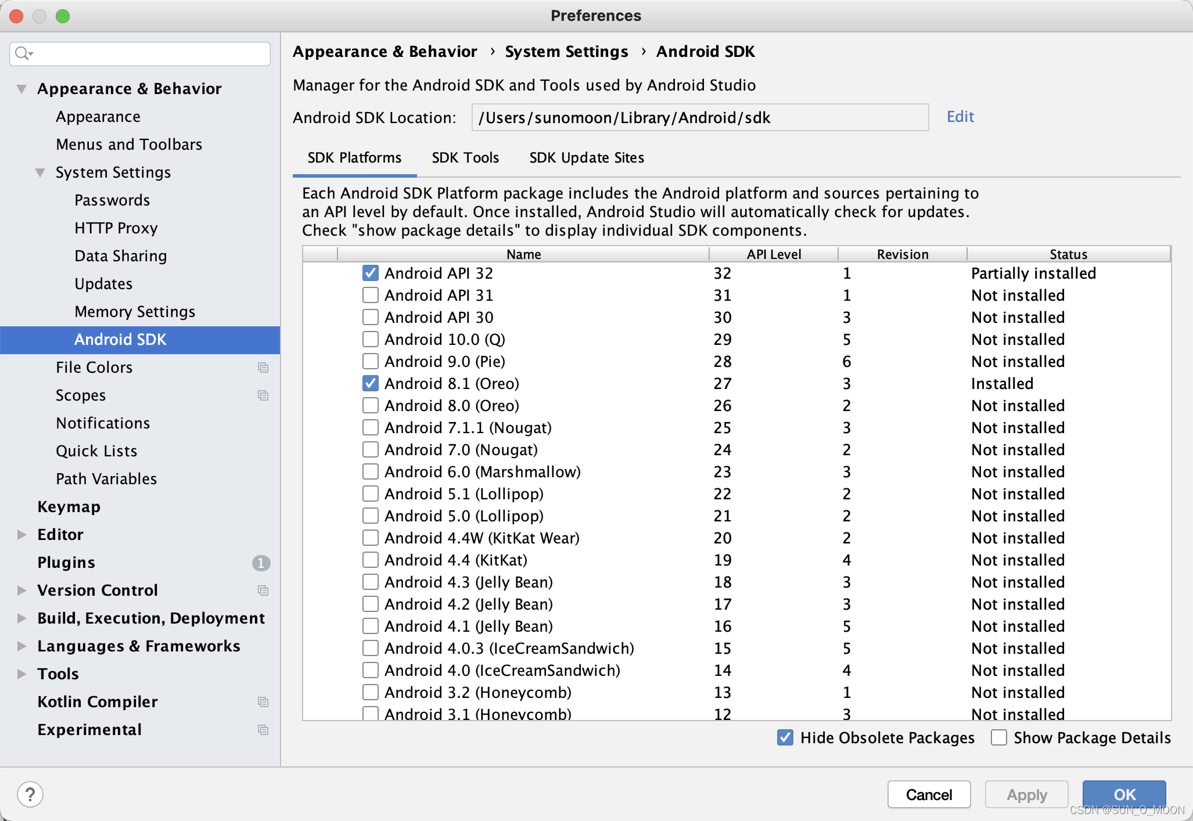
Task: Disable Hide Obsolete Packages checkbox
Action: 785,737
